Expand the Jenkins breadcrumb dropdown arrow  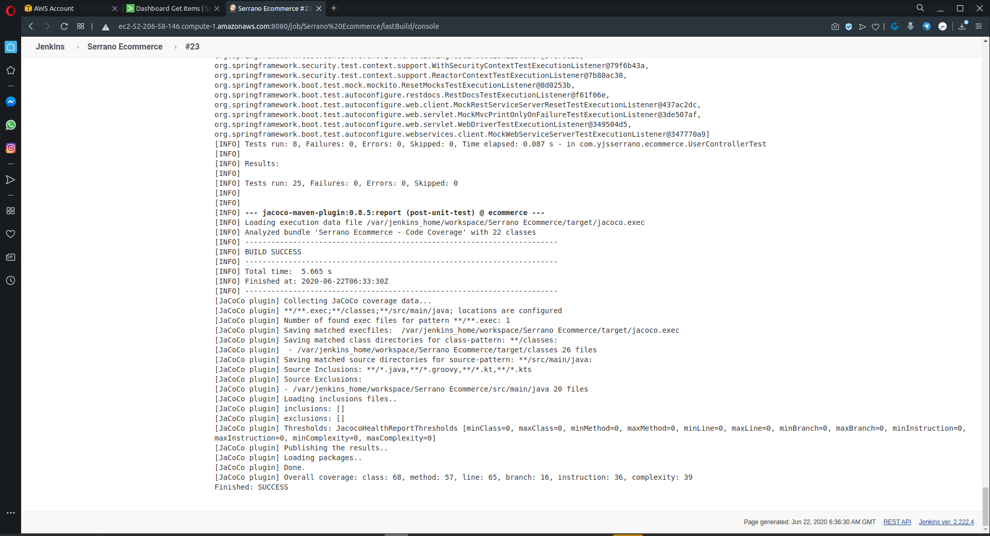[x=78, y=47]
